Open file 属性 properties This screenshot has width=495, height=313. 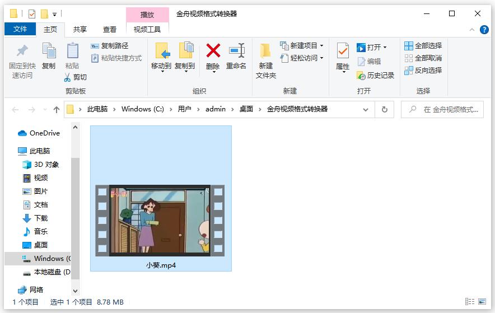pyautogui.click(x=343, y=57)
